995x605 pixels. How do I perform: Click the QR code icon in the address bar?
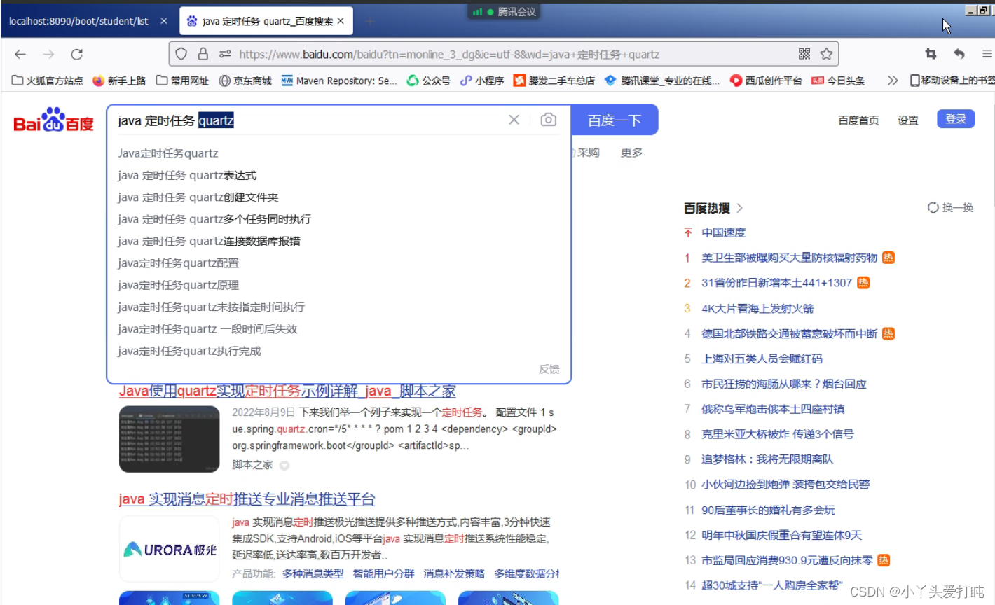[x=804, y=54]
